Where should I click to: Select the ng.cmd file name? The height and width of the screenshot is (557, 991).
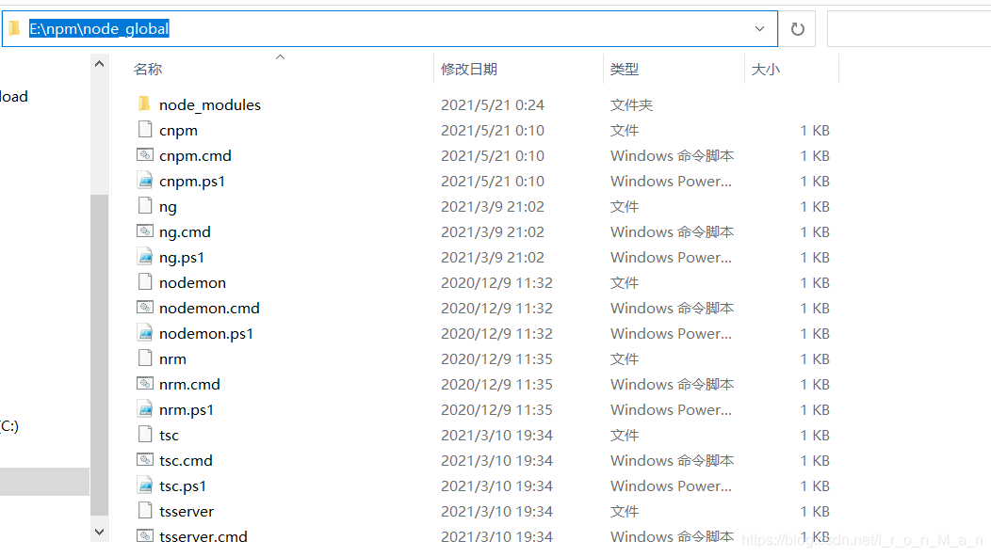pos(185,231)
